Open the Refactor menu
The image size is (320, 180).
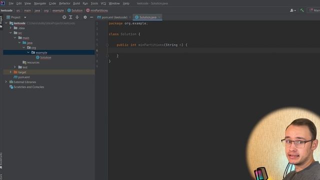coord(64,3)
